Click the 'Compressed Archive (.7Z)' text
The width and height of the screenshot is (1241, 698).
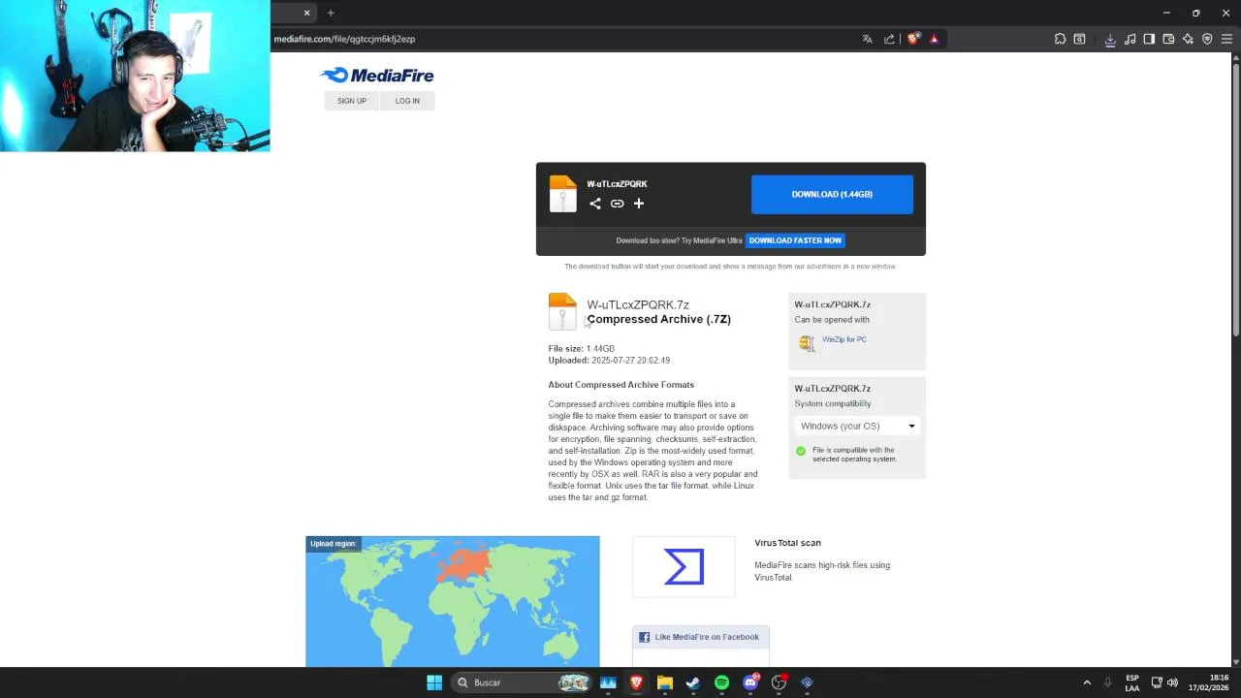[x=659, y=319]
